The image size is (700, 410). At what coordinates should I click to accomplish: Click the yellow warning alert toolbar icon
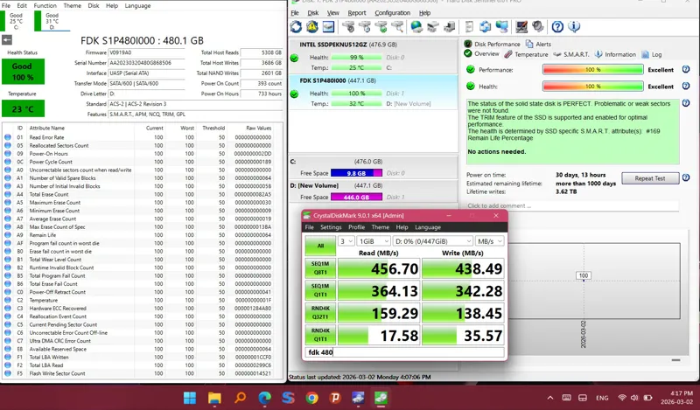point(312,27)
